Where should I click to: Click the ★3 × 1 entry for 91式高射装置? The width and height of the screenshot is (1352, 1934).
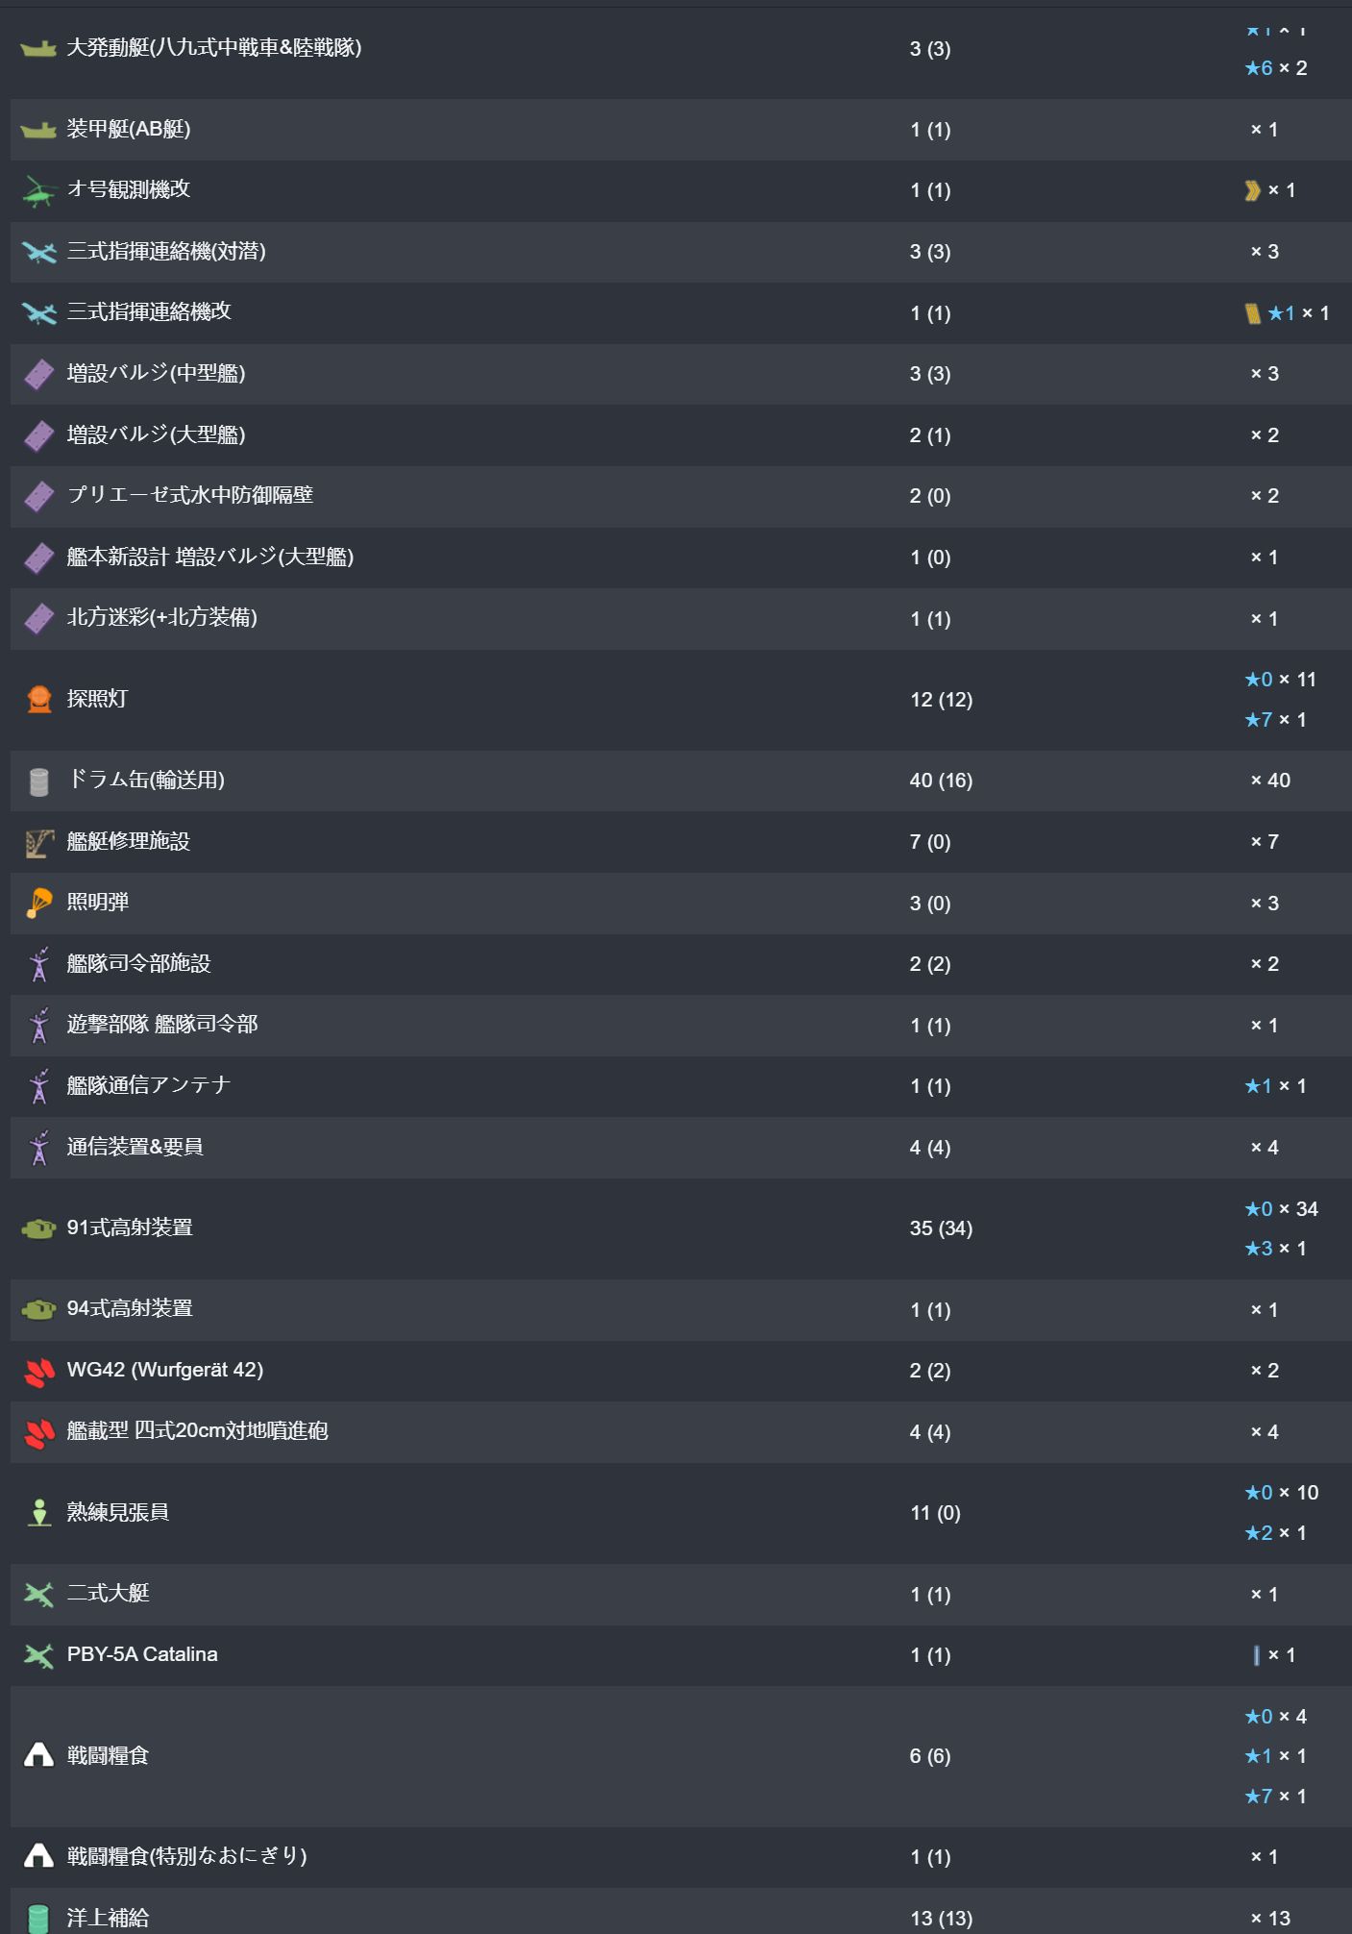pyautogui.click(x=1275, y=1249)
